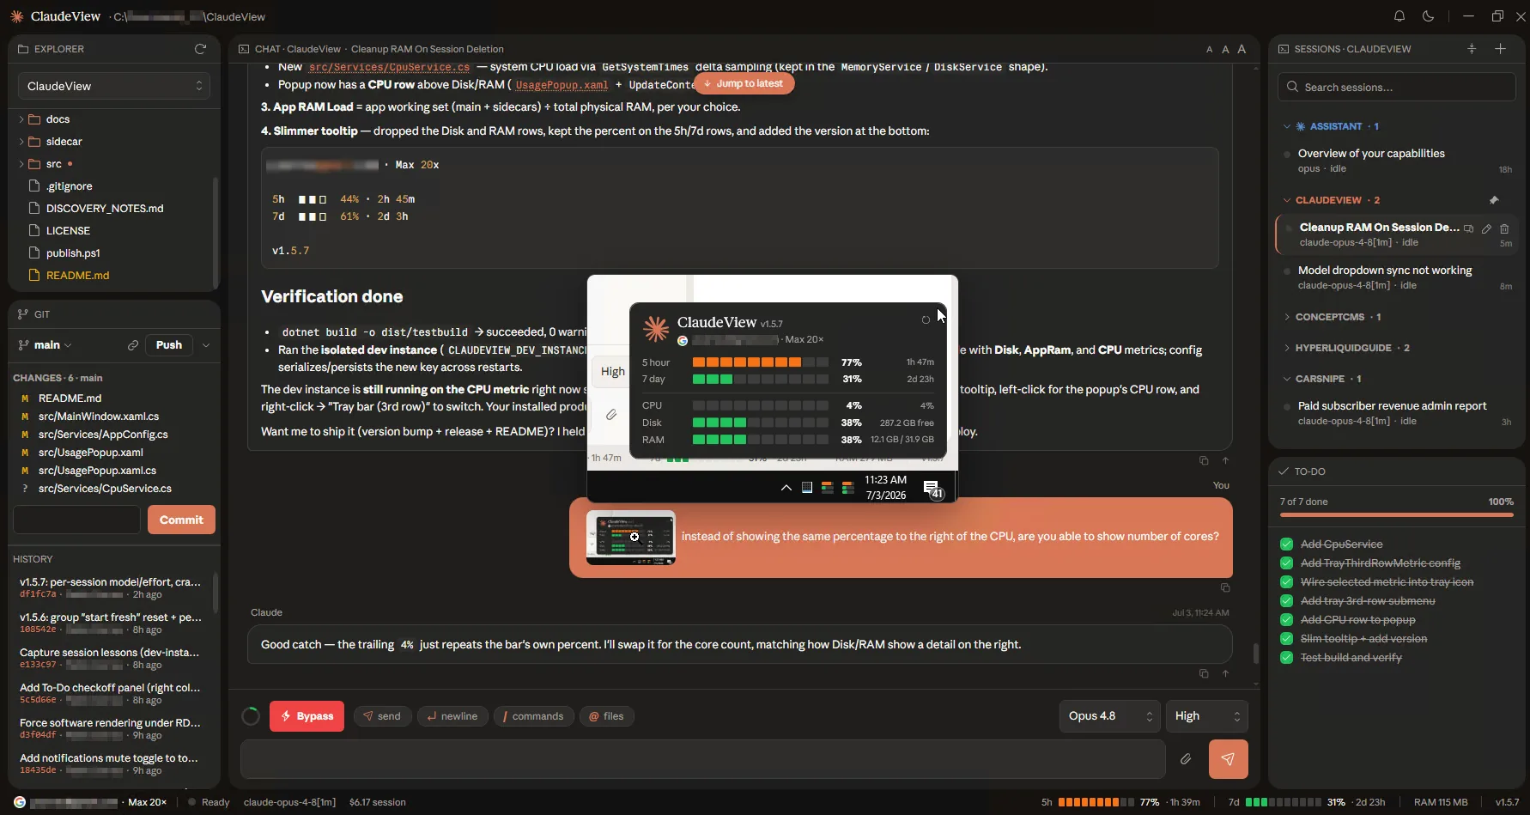Toggle 'Wire selected metric into tray icon' checkbox
The width and height of the screenshot is (1530, 815).
click(x=1286, y=582)
